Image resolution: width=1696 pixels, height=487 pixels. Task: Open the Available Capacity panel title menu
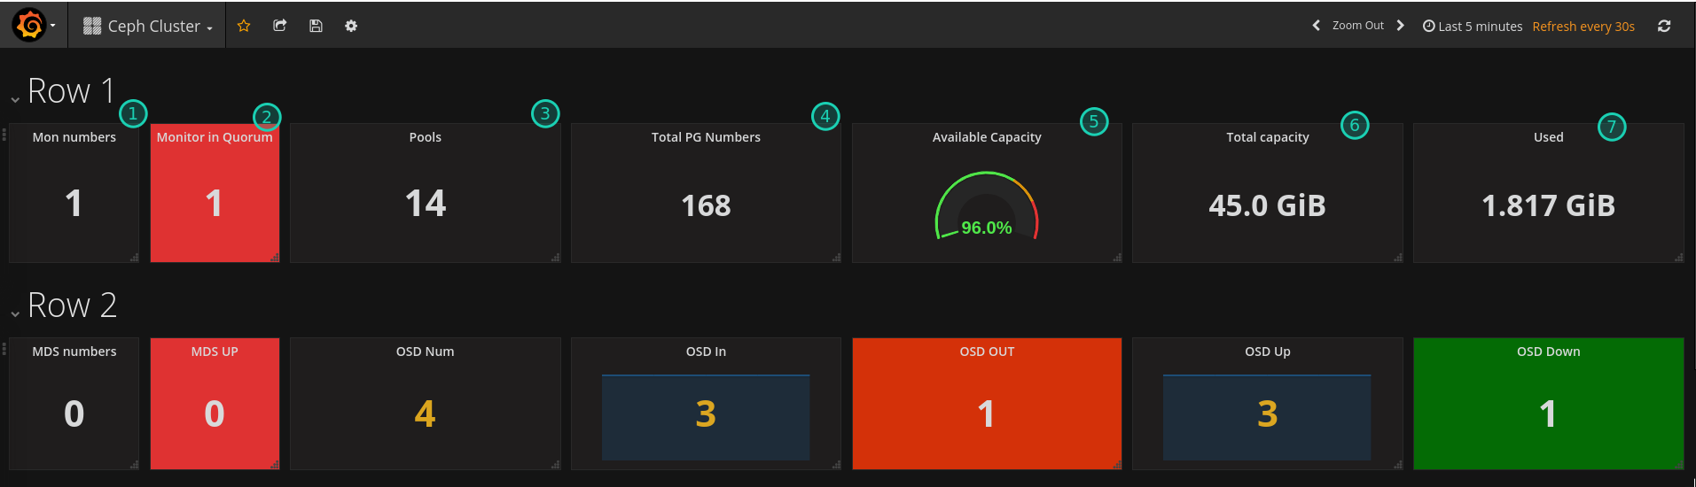(986, 137)
